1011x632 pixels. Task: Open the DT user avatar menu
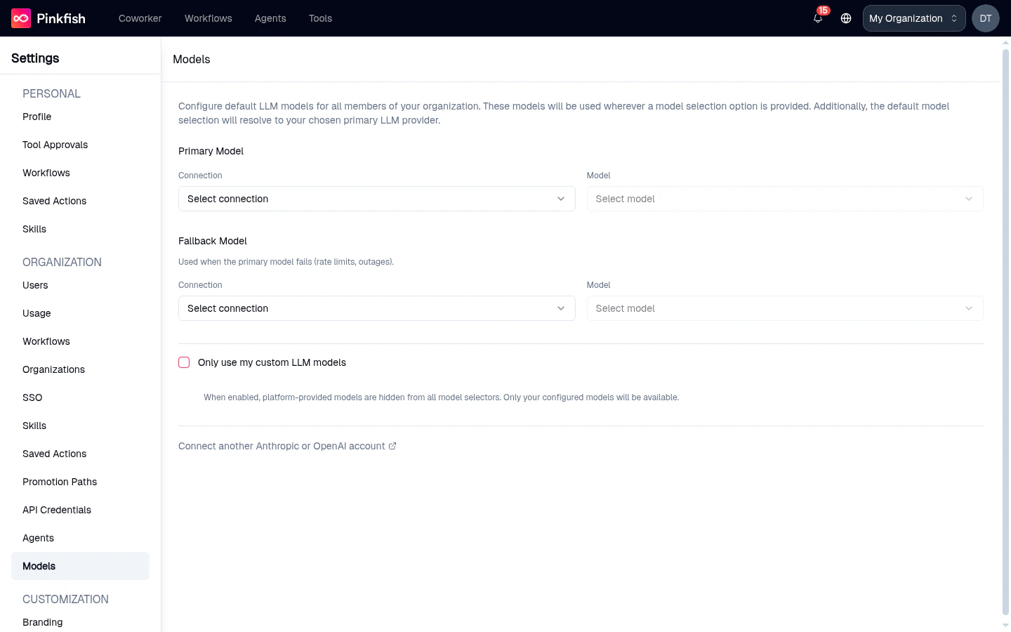tap(985, 18)
